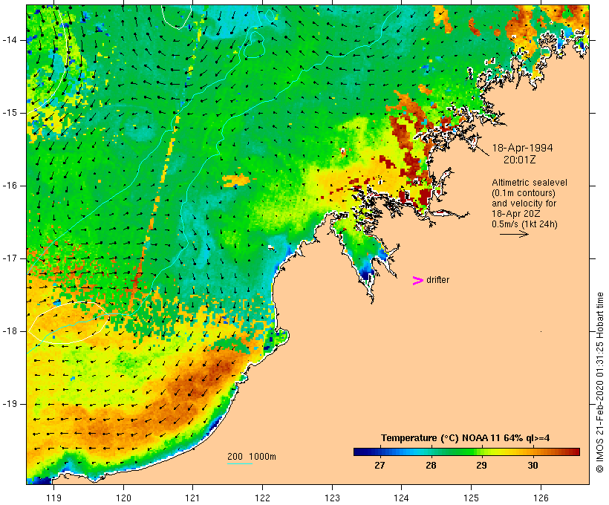Click the IMOS copyright timestamp text
This screenshot has width=609, height=505.
599,382
